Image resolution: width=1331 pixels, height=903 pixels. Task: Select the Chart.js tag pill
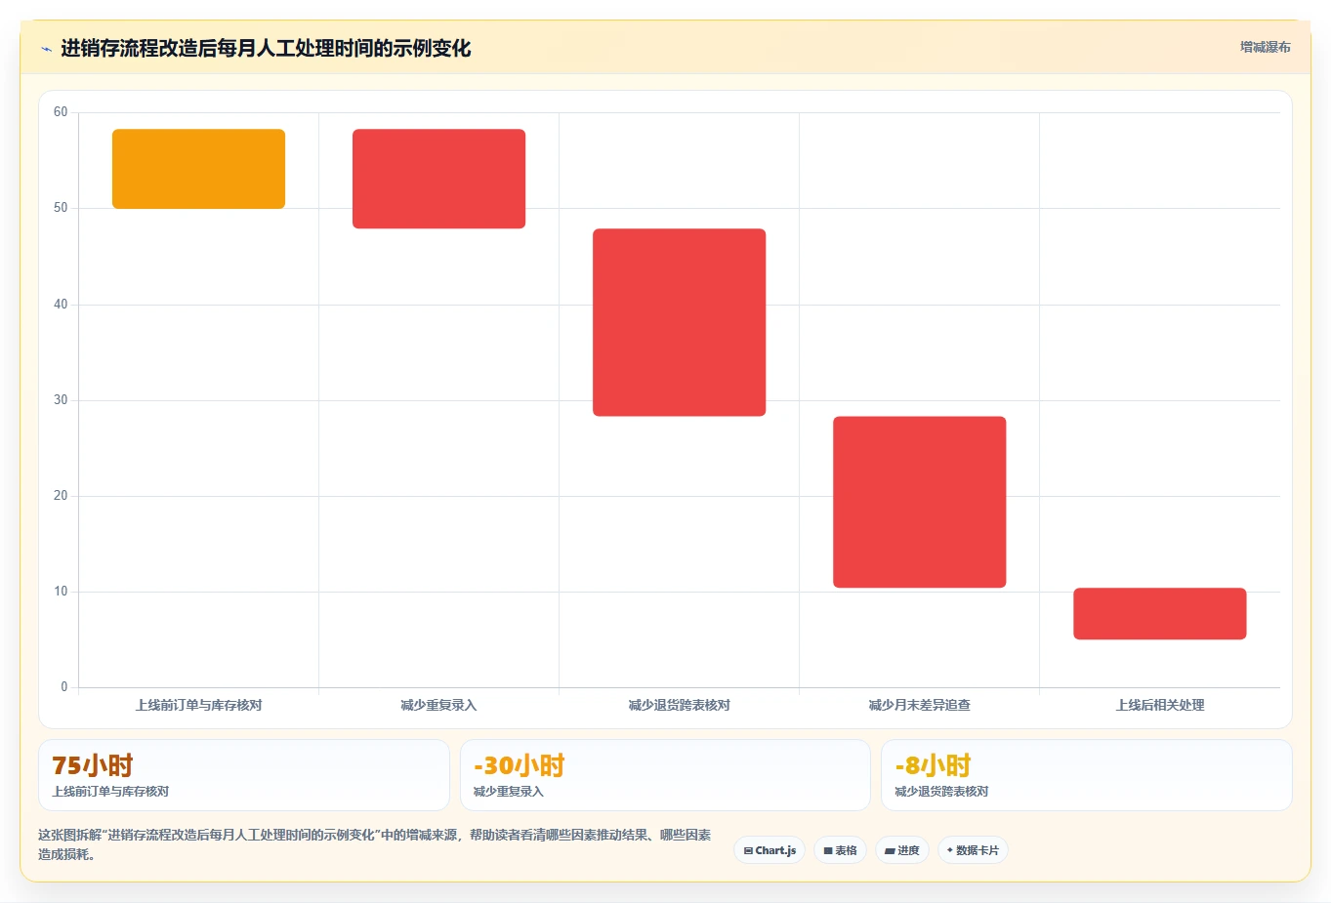coord(769,850)
